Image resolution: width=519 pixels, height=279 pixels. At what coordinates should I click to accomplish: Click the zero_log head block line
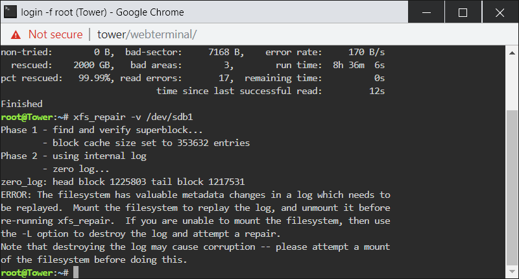123,182
